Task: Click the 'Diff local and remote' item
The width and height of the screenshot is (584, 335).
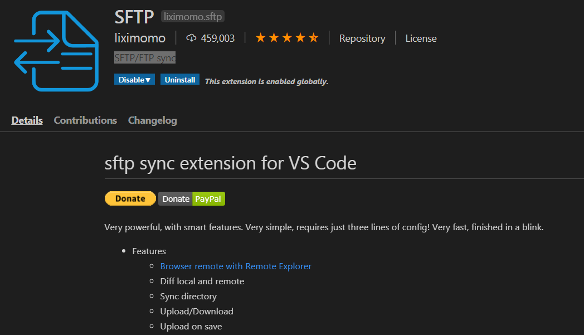Action: [x=202, y=281]
